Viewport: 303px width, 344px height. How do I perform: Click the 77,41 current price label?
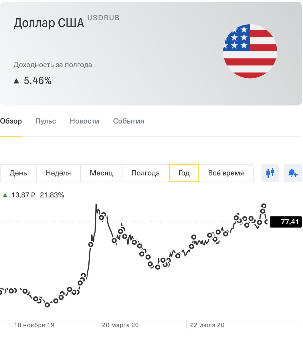click(286, 222)
